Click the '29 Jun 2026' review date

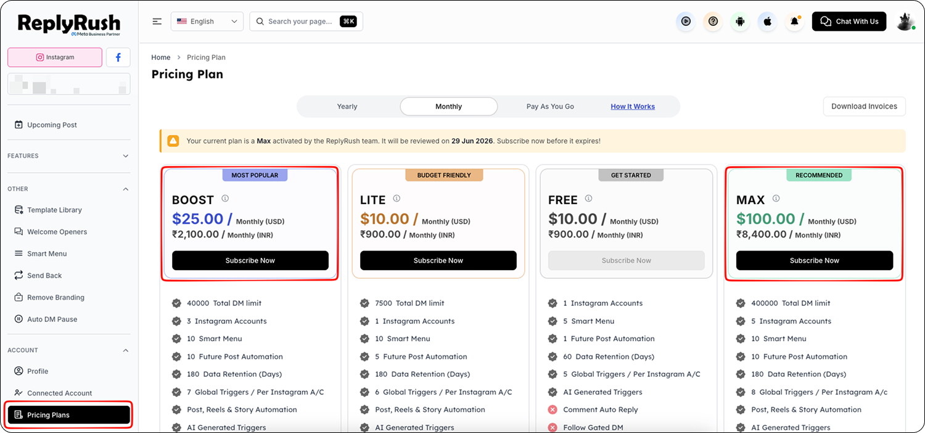pos(472,141)
